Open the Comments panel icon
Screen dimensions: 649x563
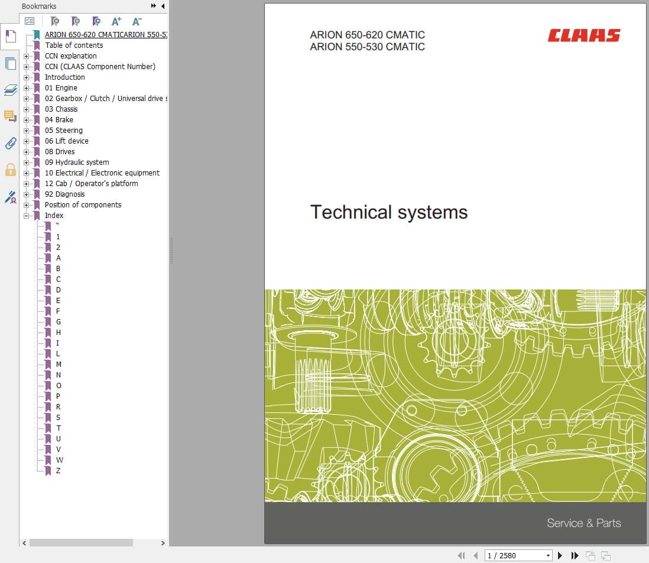click(x=11, y=116)
